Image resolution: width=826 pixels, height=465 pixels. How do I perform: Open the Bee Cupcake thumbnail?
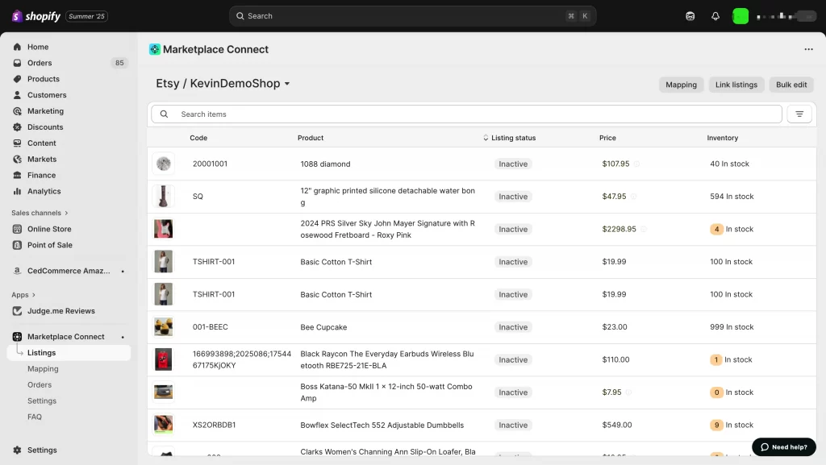pos(163,327)
